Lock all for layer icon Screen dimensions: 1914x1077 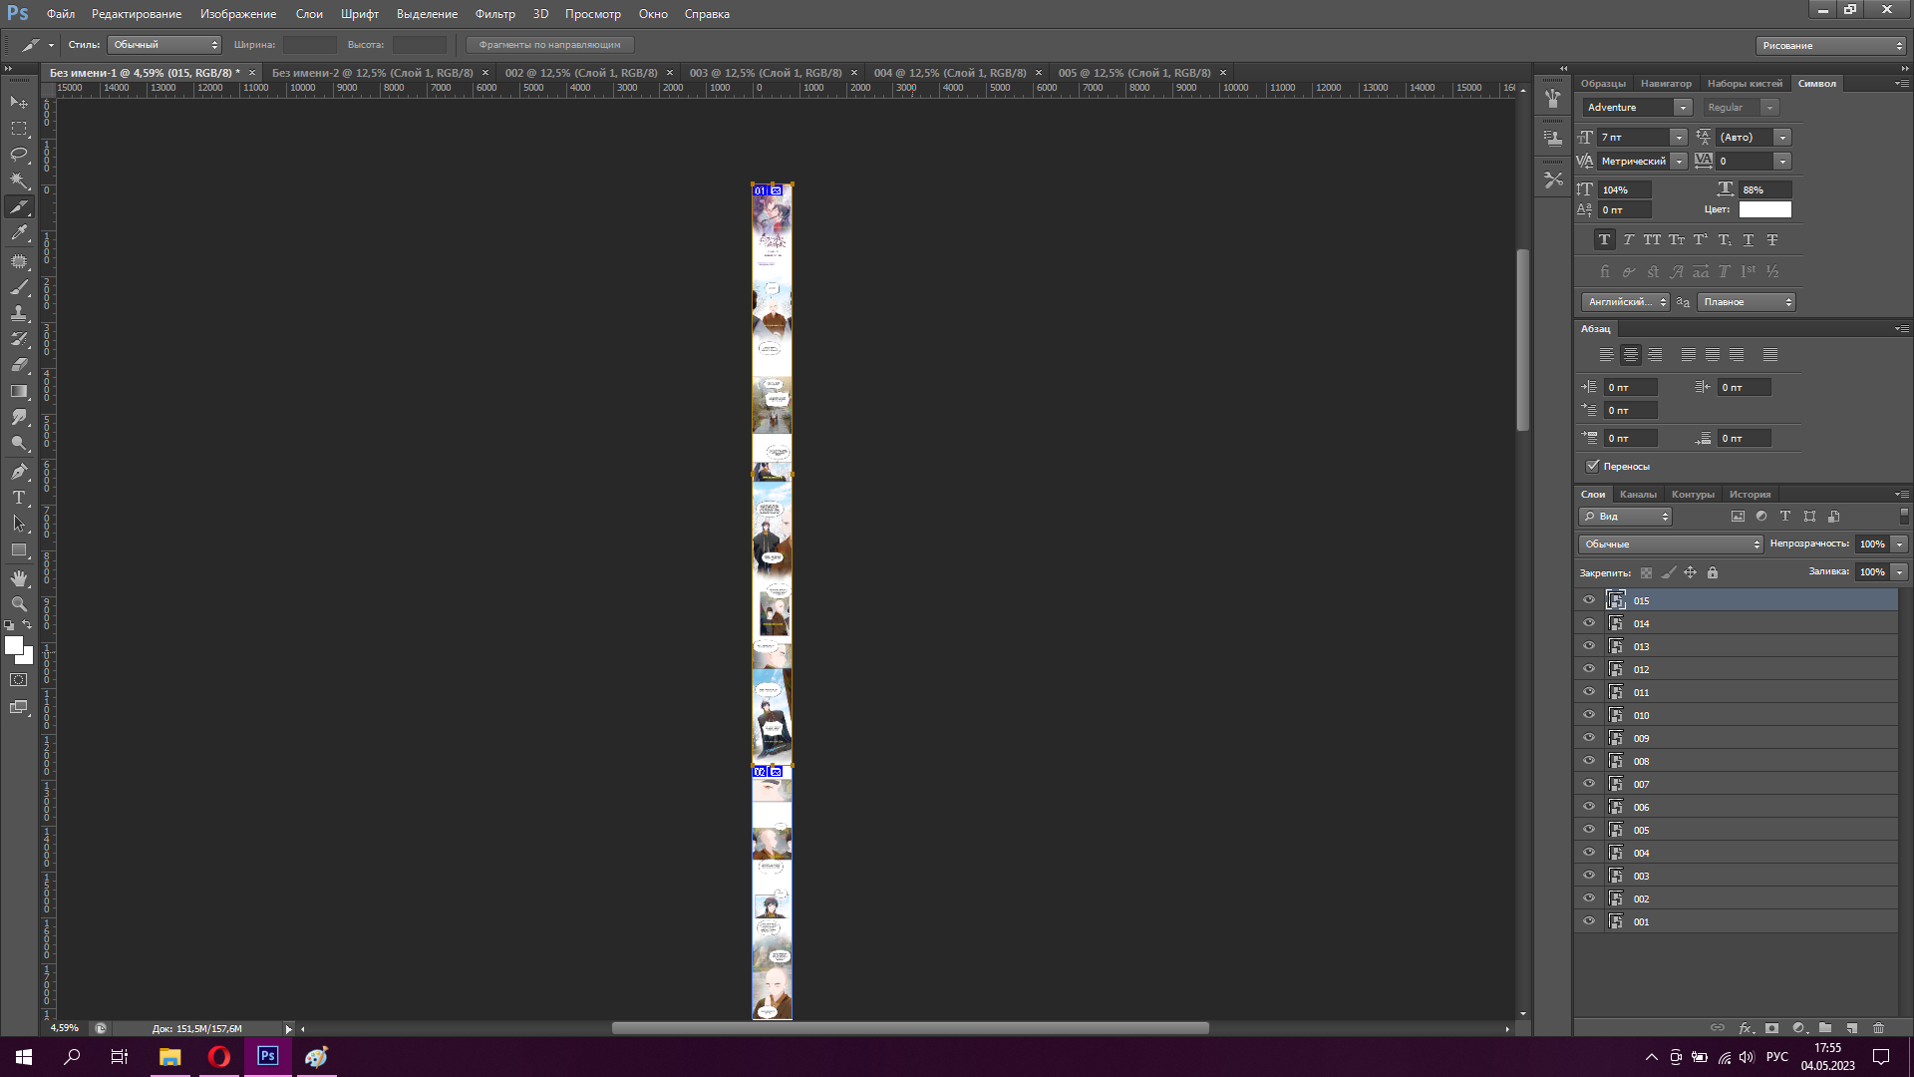[1713, 572]
